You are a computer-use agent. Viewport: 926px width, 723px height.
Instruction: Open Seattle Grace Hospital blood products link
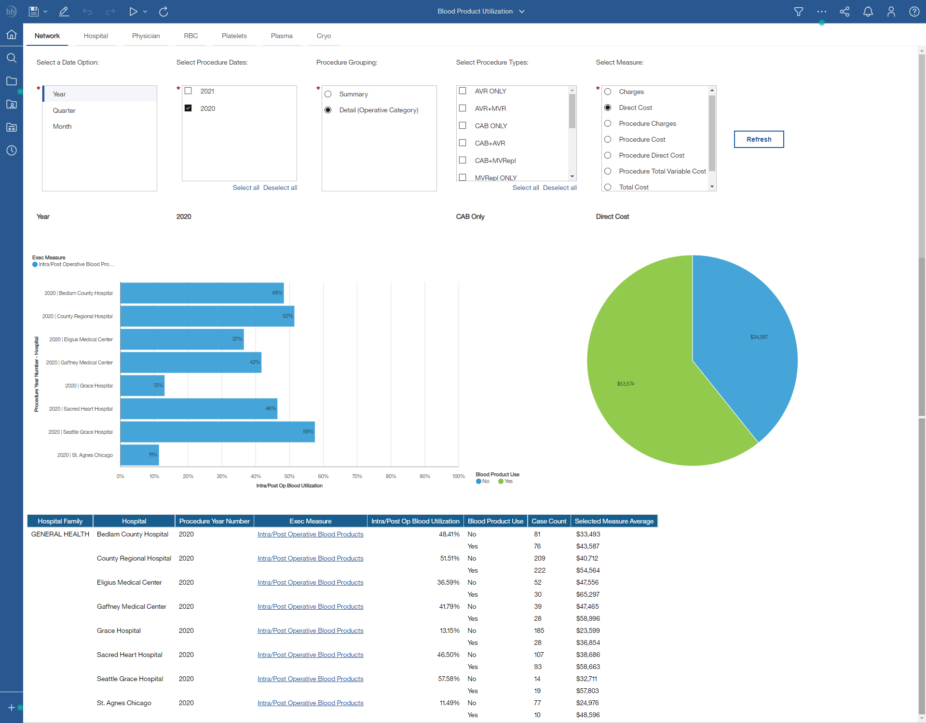pos(310,679)
